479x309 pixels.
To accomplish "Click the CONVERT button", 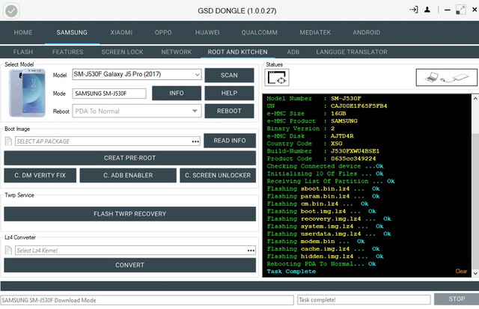I will [129, 265].
